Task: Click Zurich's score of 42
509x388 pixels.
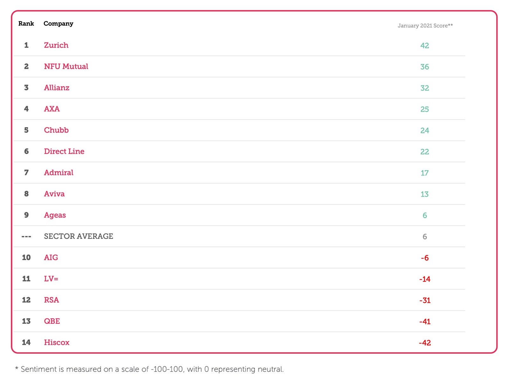Action: tap(425, 45)
